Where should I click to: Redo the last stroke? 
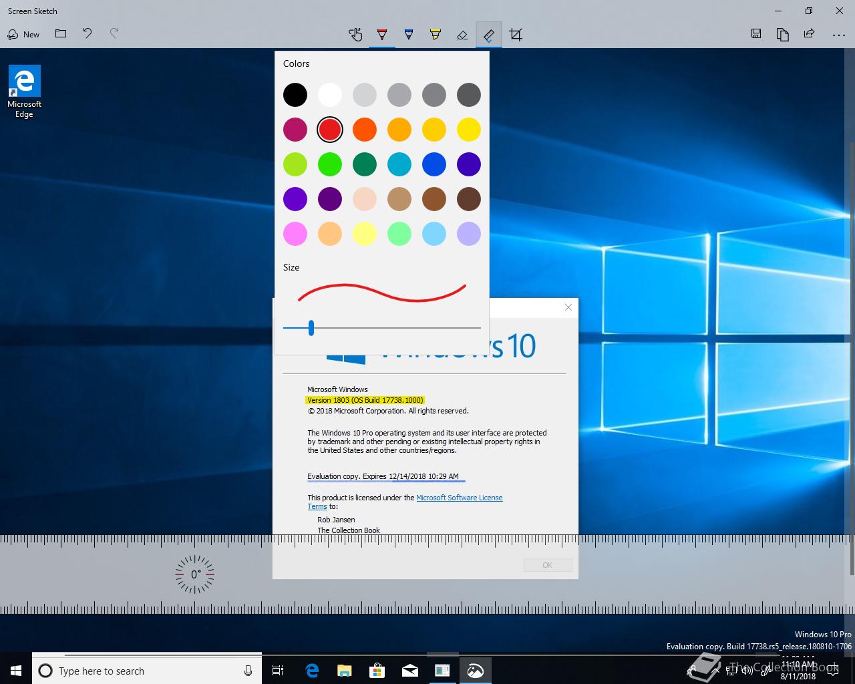pos(114,34)
